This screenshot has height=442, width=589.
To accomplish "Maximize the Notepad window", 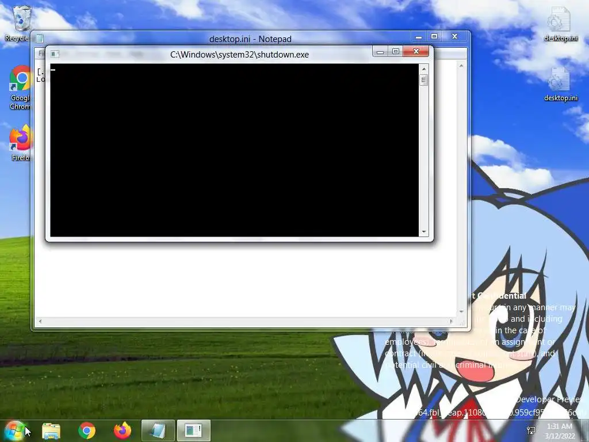I will pos(434,36).
